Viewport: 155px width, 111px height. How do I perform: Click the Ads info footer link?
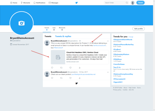point(131,90)
